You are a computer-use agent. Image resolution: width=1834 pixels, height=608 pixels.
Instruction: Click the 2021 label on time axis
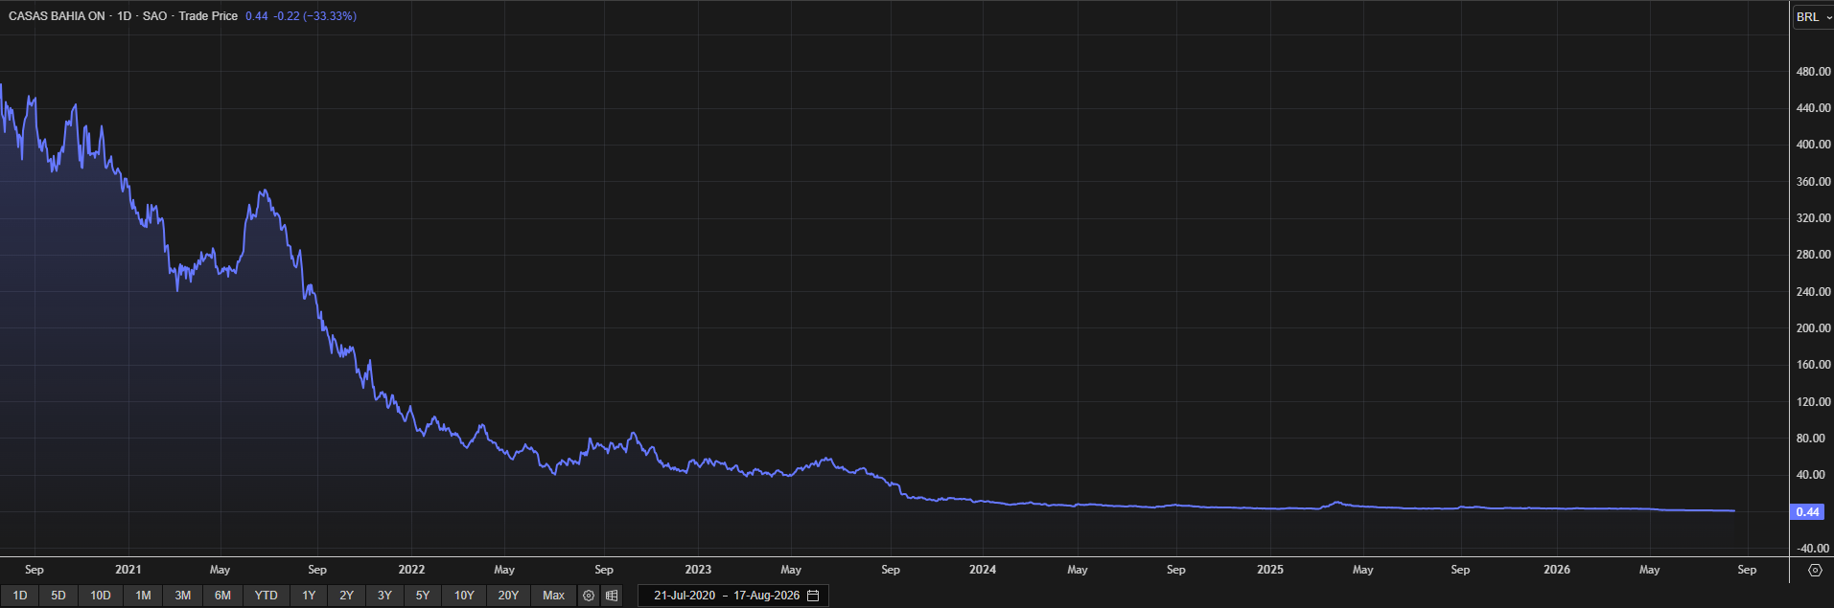pos(128,570)
